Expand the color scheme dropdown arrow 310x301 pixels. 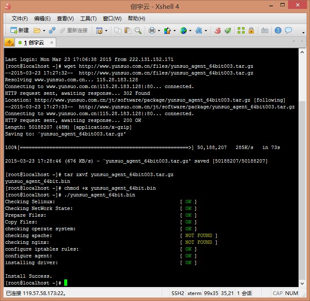coord(174,31)
